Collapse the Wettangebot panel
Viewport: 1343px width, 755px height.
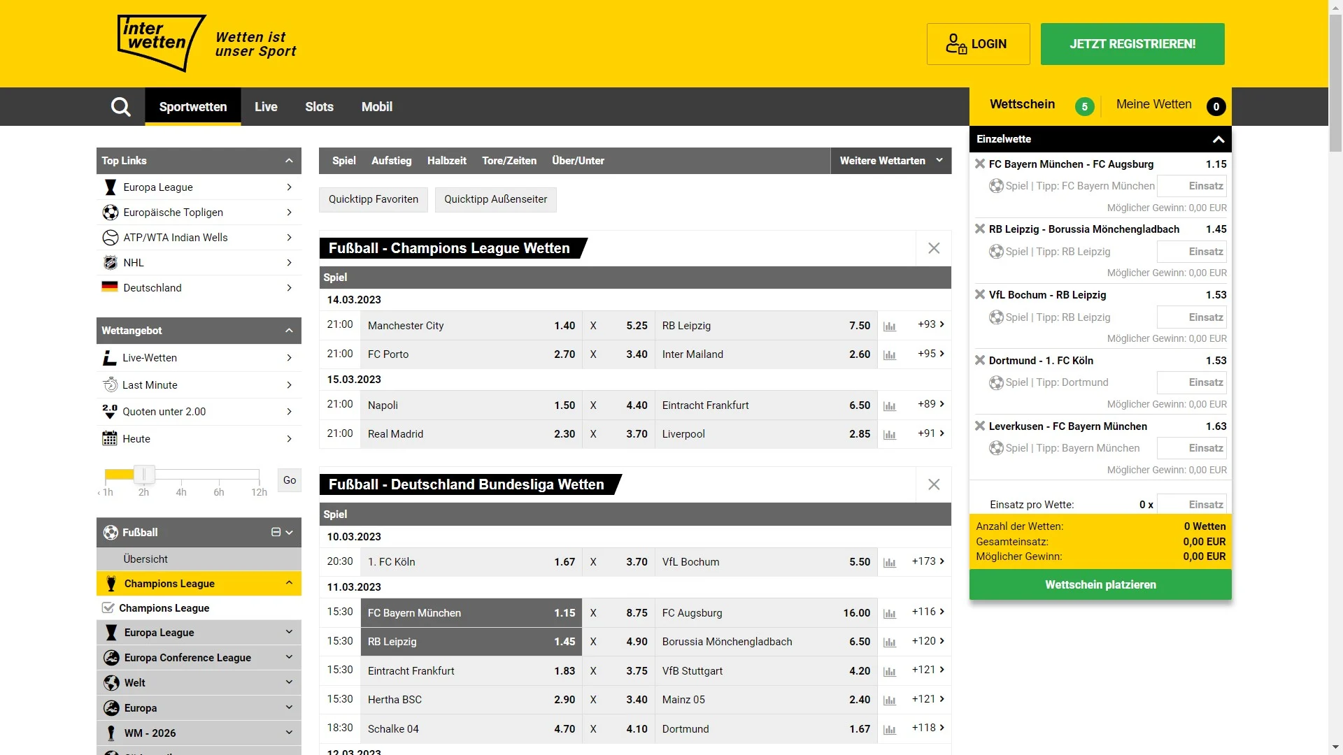click(x=289, y=331)
